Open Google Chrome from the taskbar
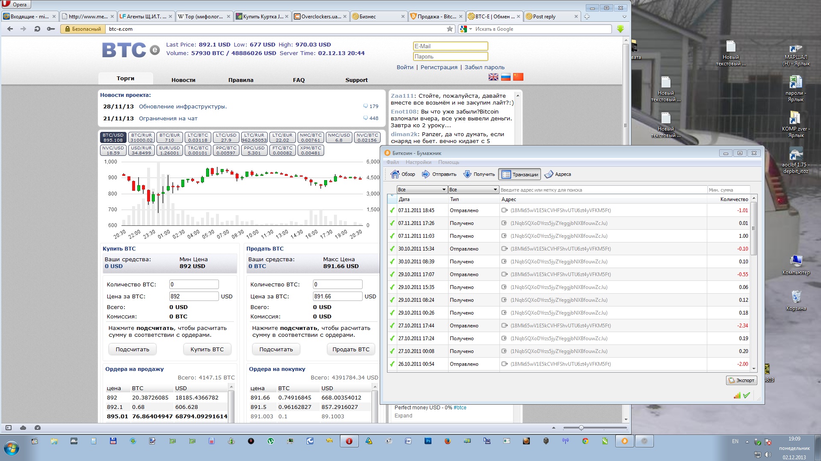The height and width of the screenshot is (461, 821). [585, 441]
